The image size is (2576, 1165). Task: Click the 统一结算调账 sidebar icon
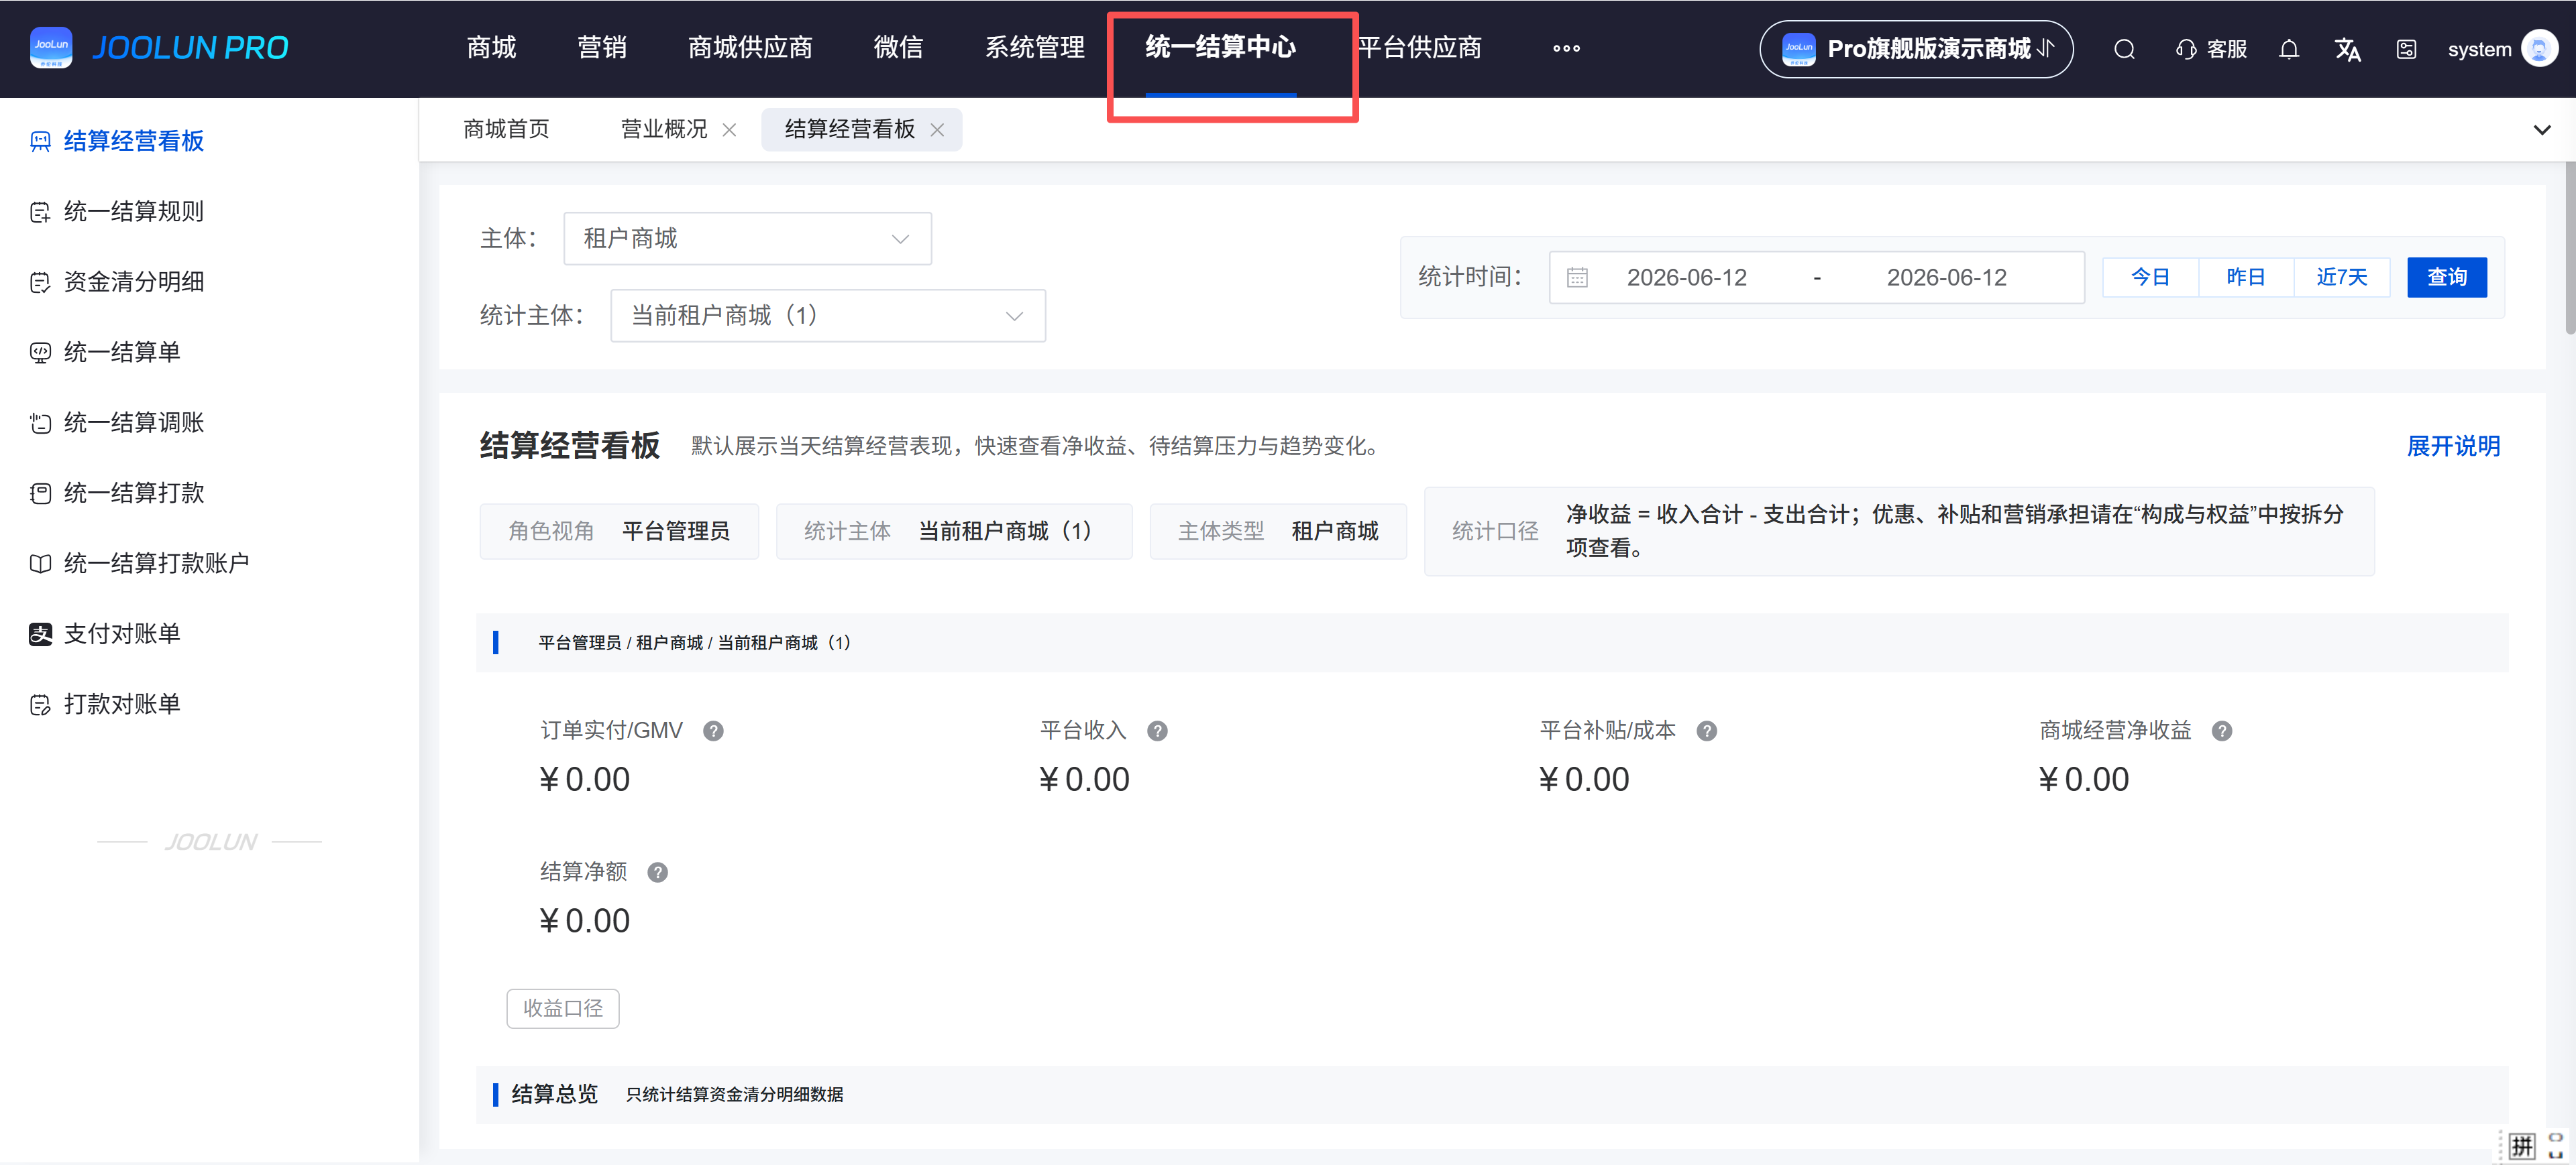coord(40,423)
